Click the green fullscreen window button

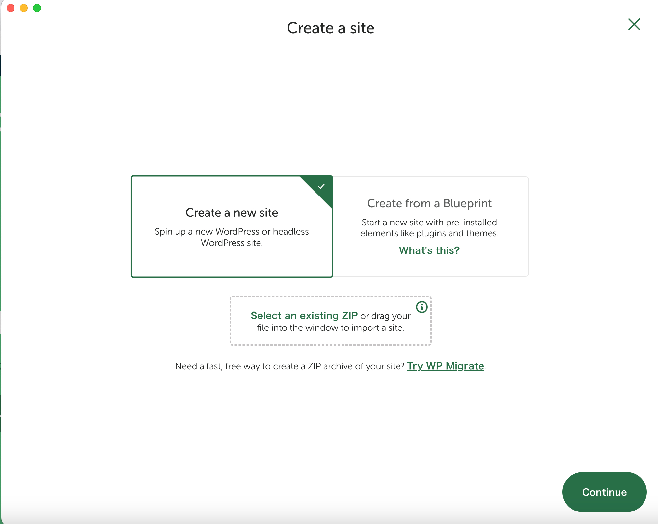click(x=37, y=8)
